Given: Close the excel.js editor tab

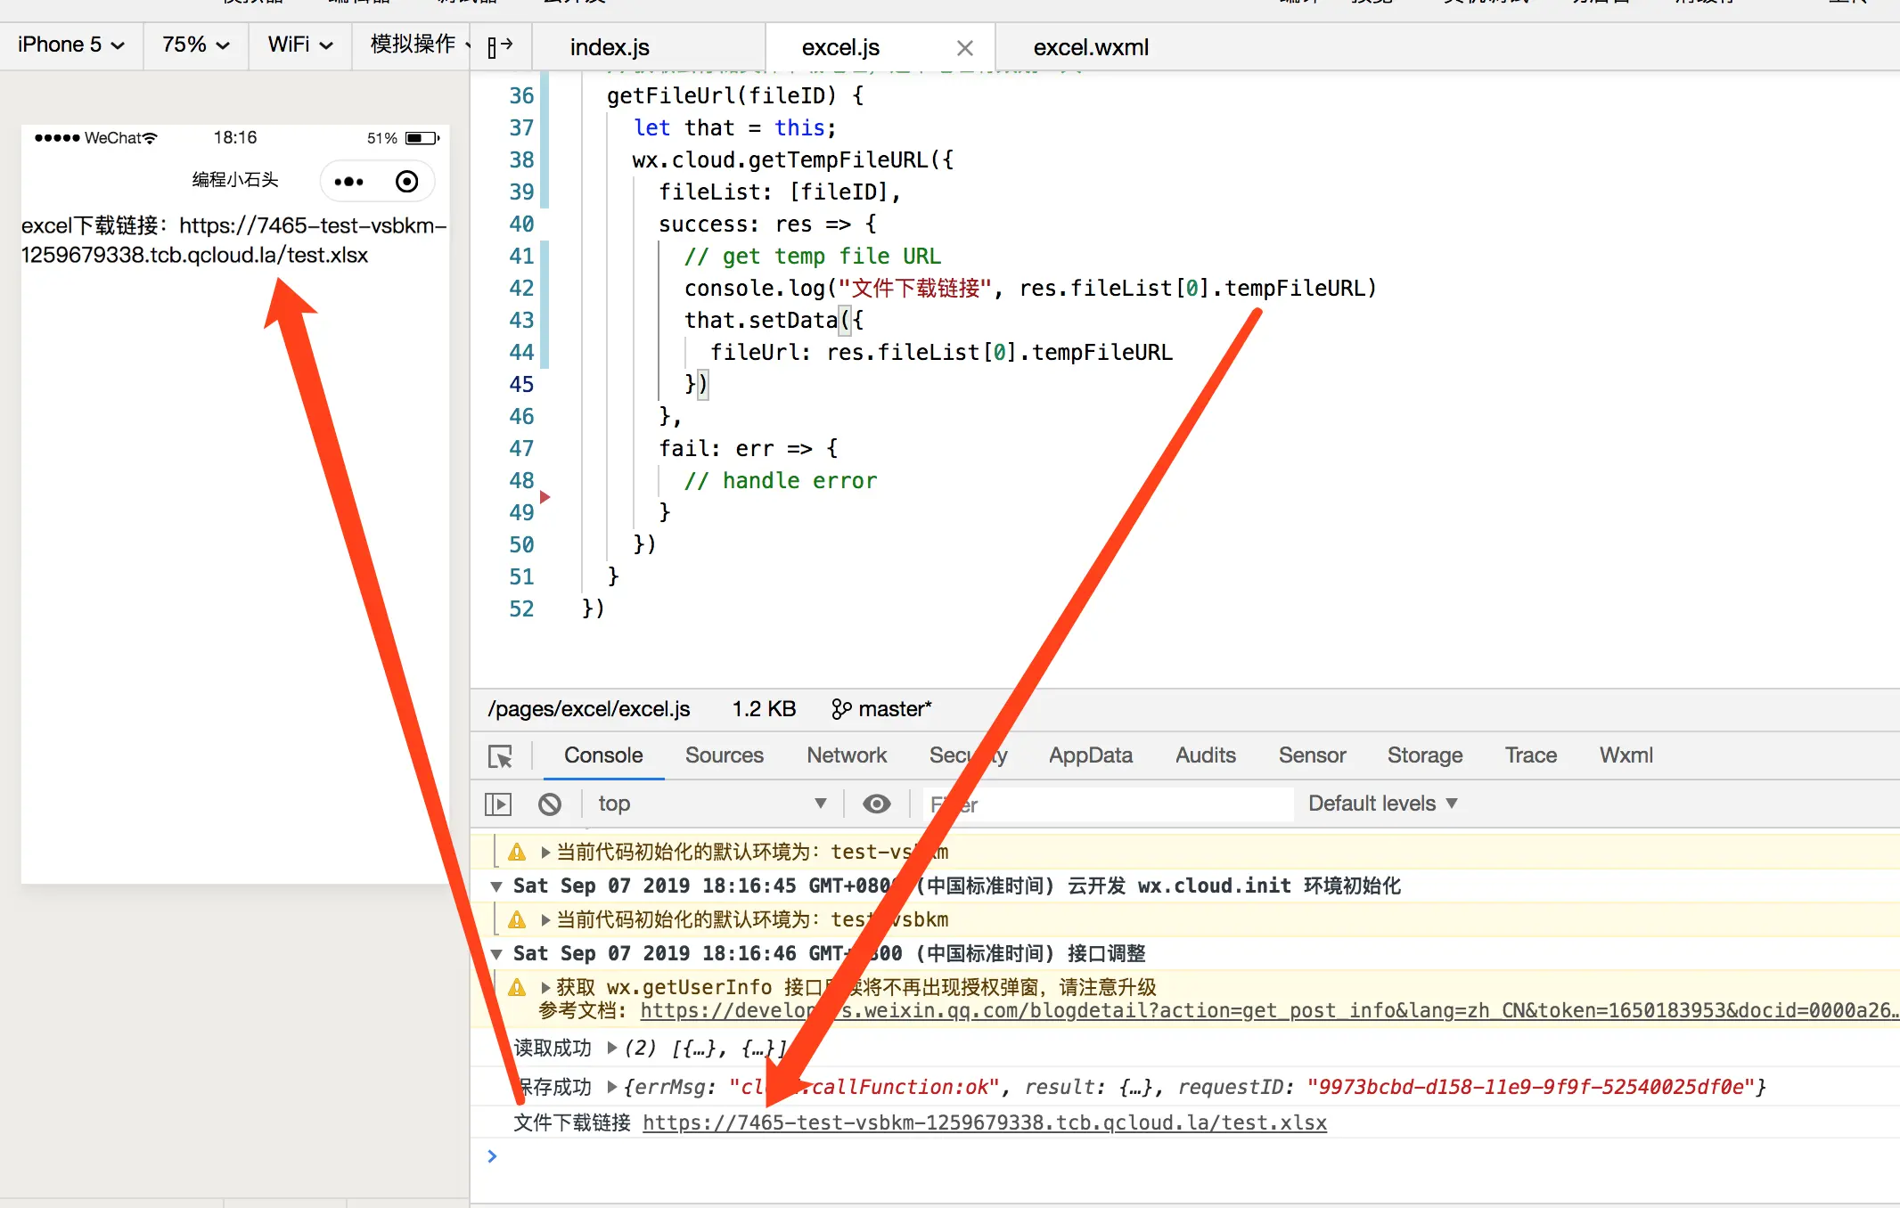Looking at the screenshot, I should (964, 48).
